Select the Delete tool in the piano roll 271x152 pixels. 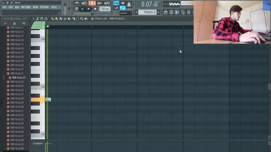coord(65,19)
